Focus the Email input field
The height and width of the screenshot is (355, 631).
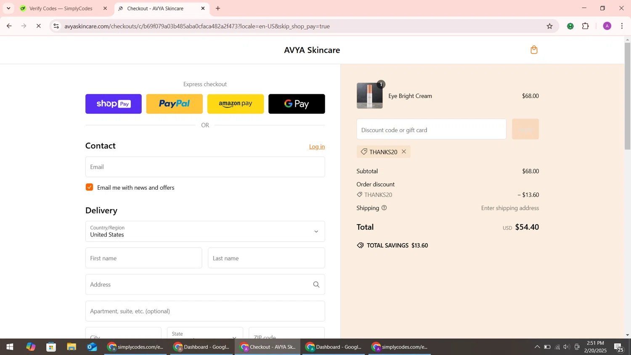click(205, 167)
